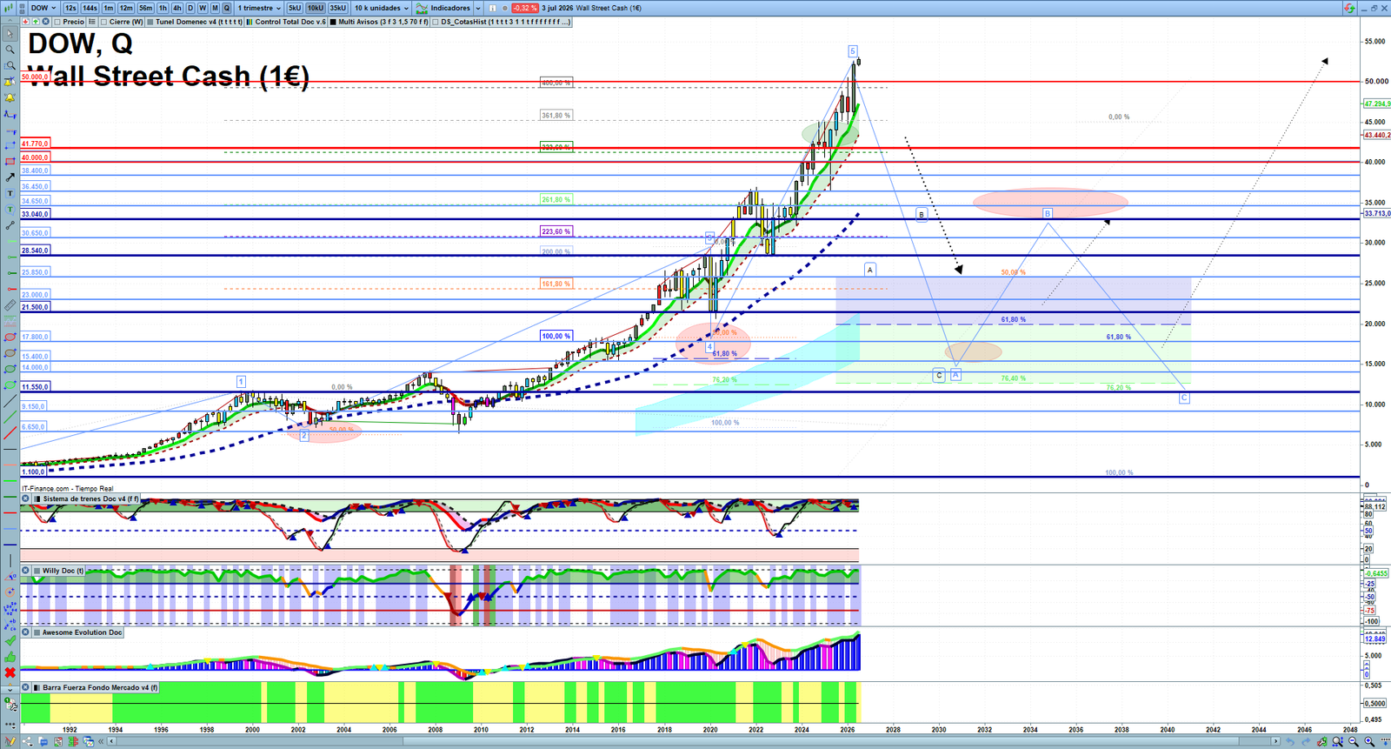Click the zoom-out magnifier bottom right
1391x749 pixels.
[1354, 741]
